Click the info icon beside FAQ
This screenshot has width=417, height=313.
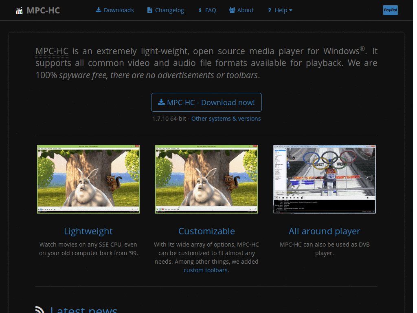[x=200, y=10]
